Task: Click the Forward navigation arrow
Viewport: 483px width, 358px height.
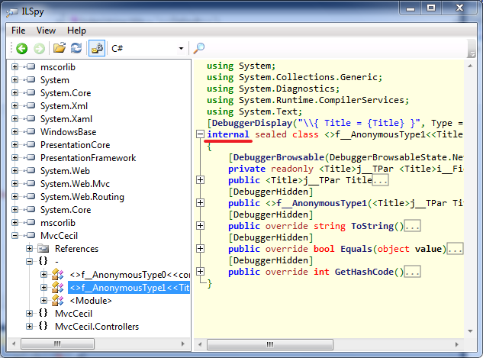Action: [38, 48]
